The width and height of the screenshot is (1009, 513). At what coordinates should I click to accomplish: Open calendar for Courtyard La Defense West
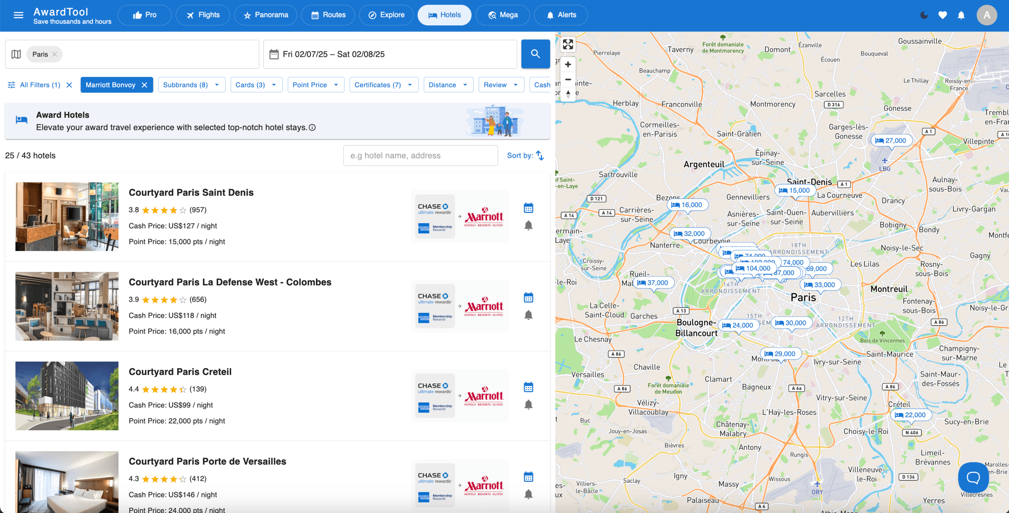click(x=529, y=298)
